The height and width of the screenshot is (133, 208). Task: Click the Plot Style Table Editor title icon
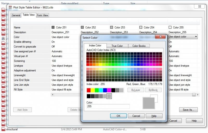coord(10,8)
